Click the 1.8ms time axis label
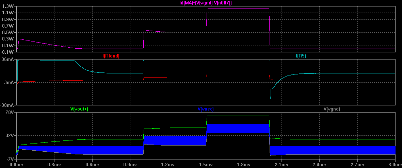 [x=244, y=164]
